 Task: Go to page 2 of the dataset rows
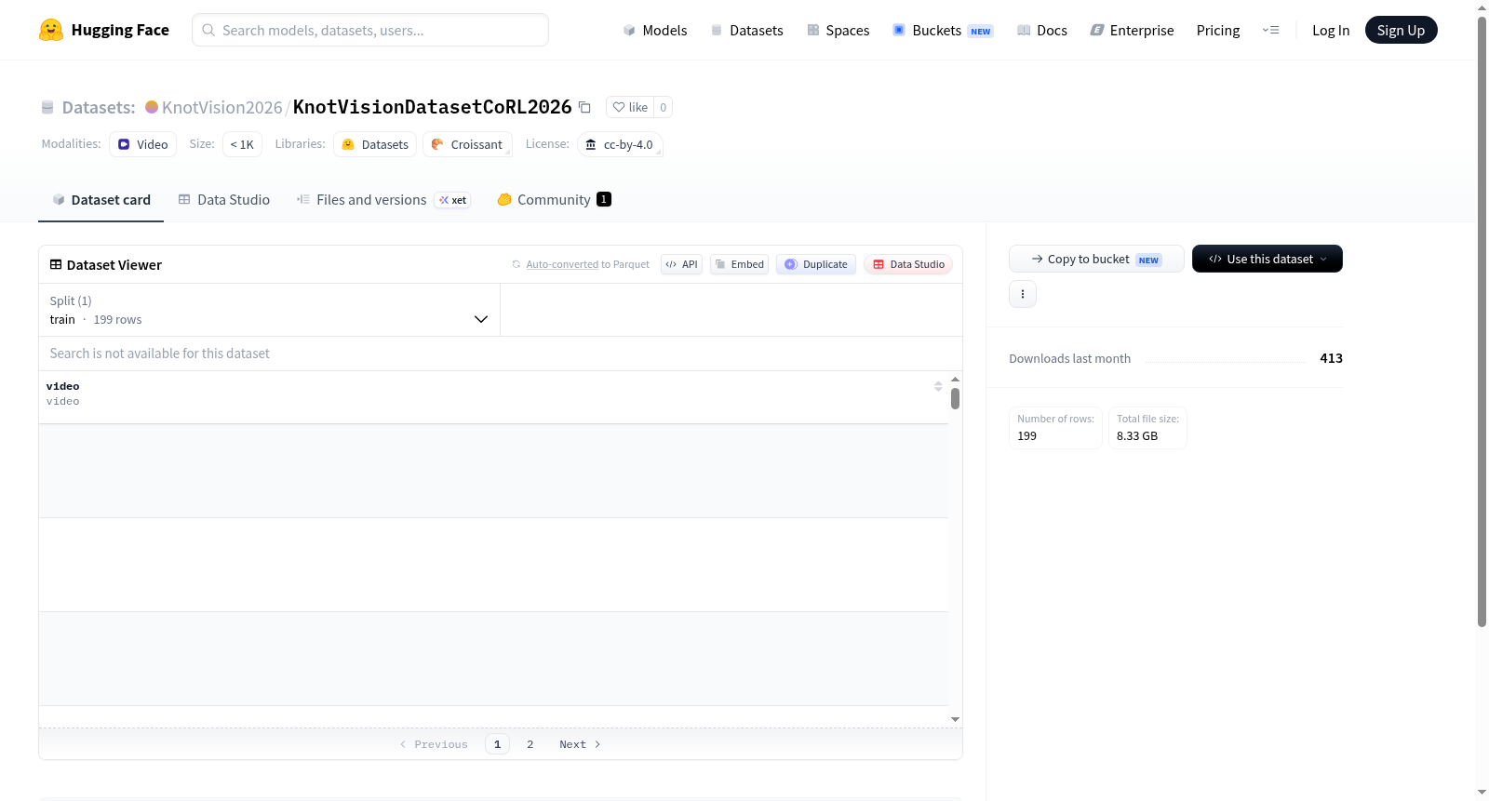(530, 744)
